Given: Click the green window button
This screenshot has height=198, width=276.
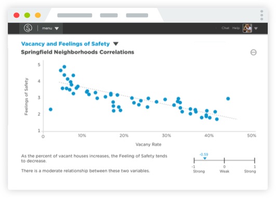Looking at the screenshot, I should (27, 15).
